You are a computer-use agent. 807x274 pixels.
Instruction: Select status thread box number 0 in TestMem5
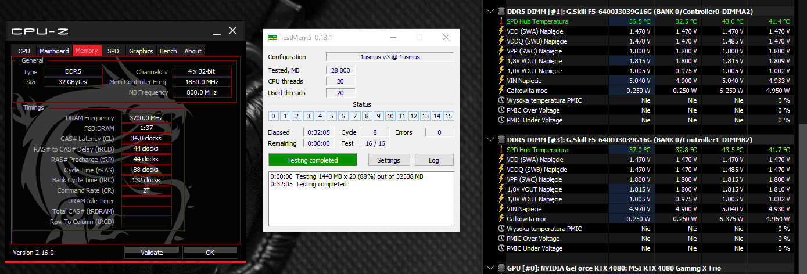[x=274, y=116]
